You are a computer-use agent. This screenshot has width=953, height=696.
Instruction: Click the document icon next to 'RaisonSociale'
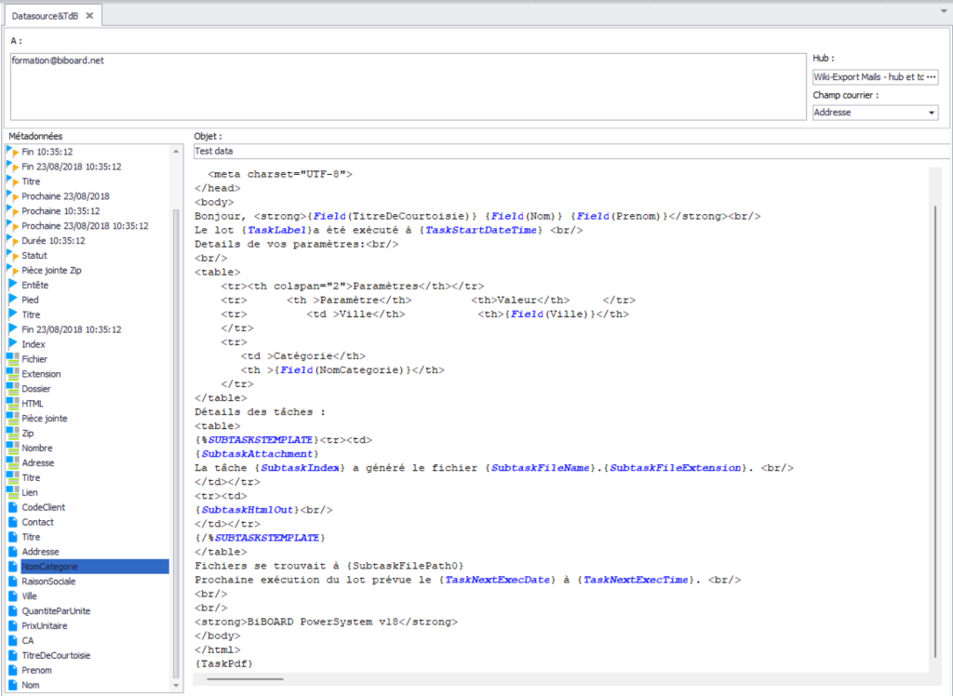coord(13,581)
